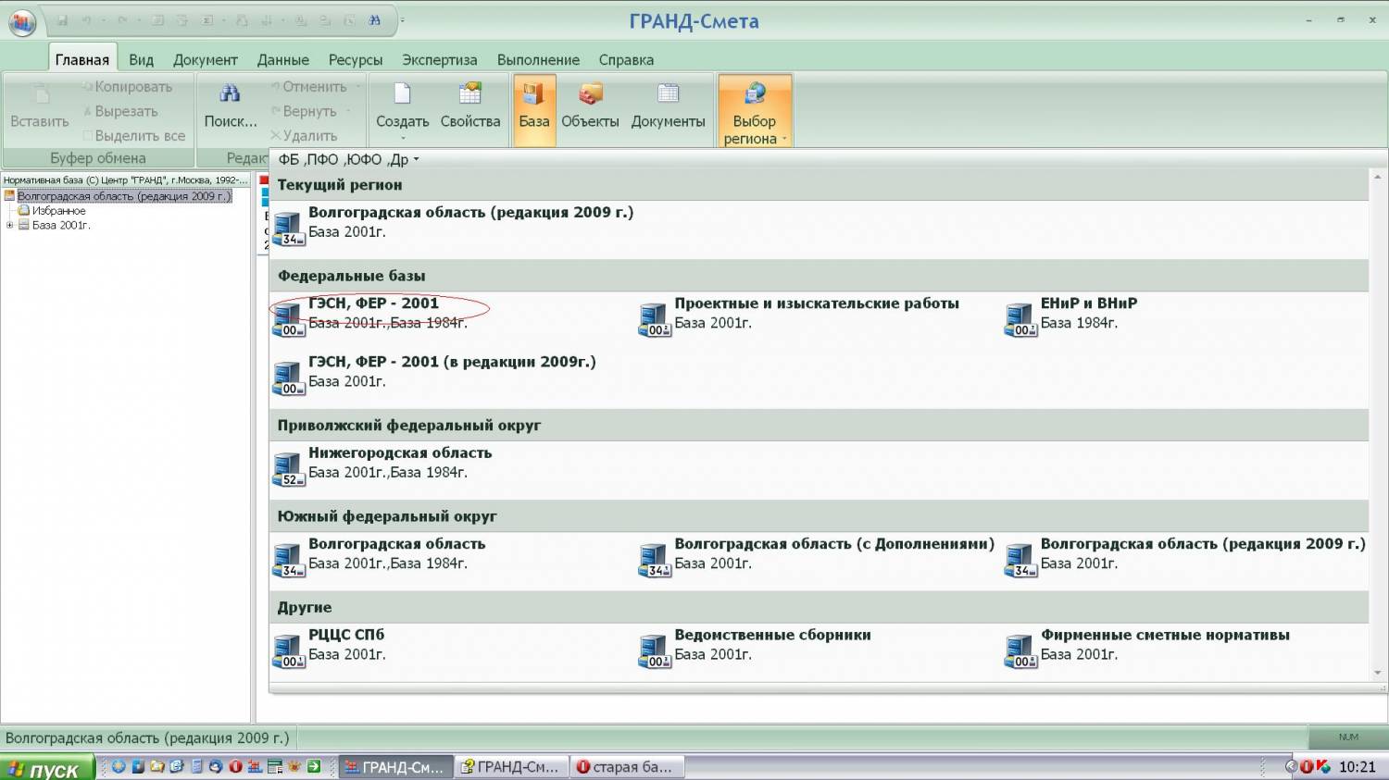1389x780 pixels.
Task: Click the Удалить delete button
Action: pos(303,135)
